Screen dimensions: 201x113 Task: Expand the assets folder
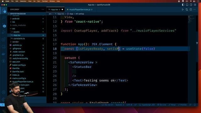(x=27, y=32)
